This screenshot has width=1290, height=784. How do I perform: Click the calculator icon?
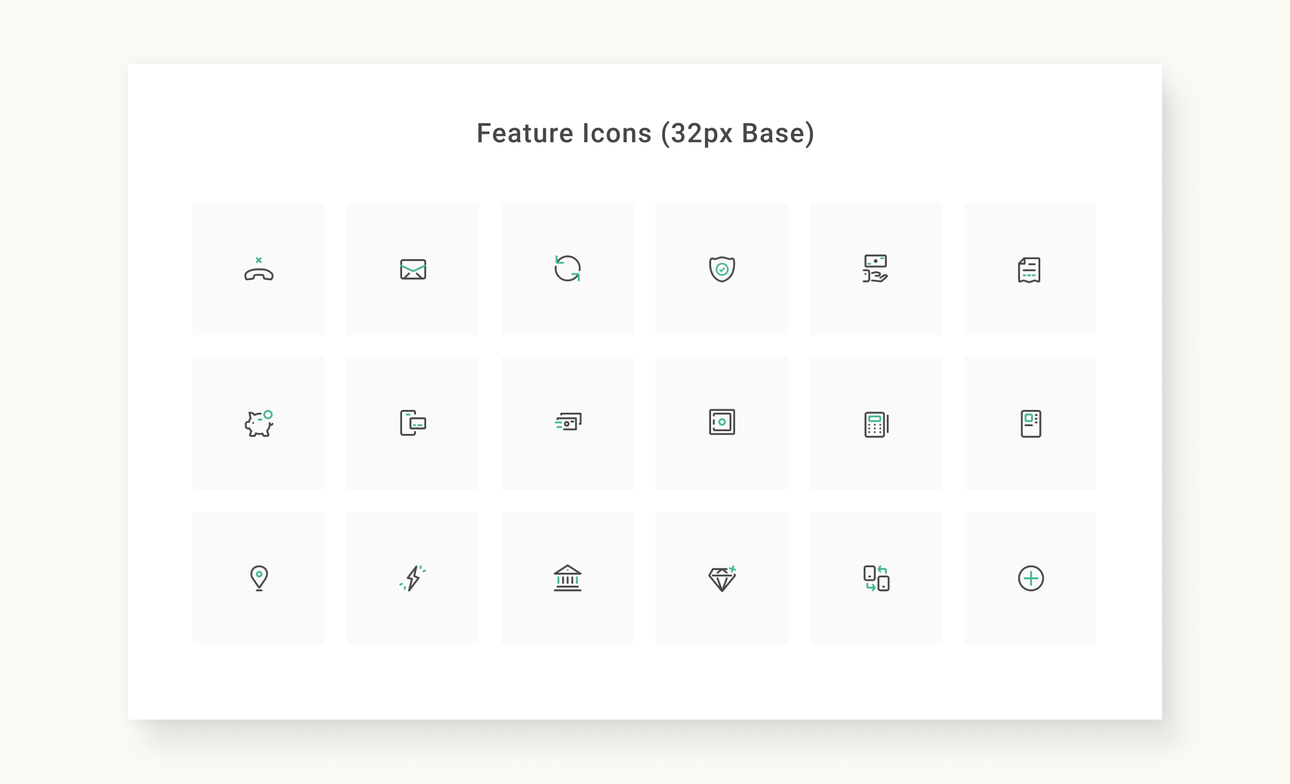pos(876,424)
